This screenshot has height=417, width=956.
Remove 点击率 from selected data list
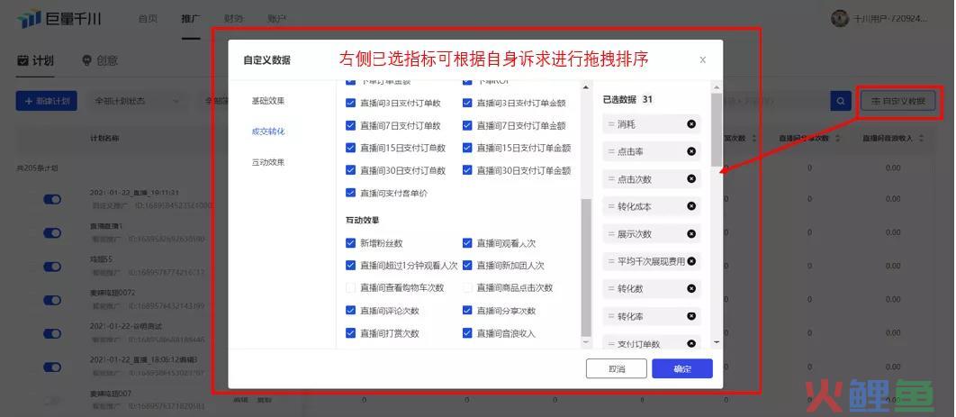tap(691, 151)
